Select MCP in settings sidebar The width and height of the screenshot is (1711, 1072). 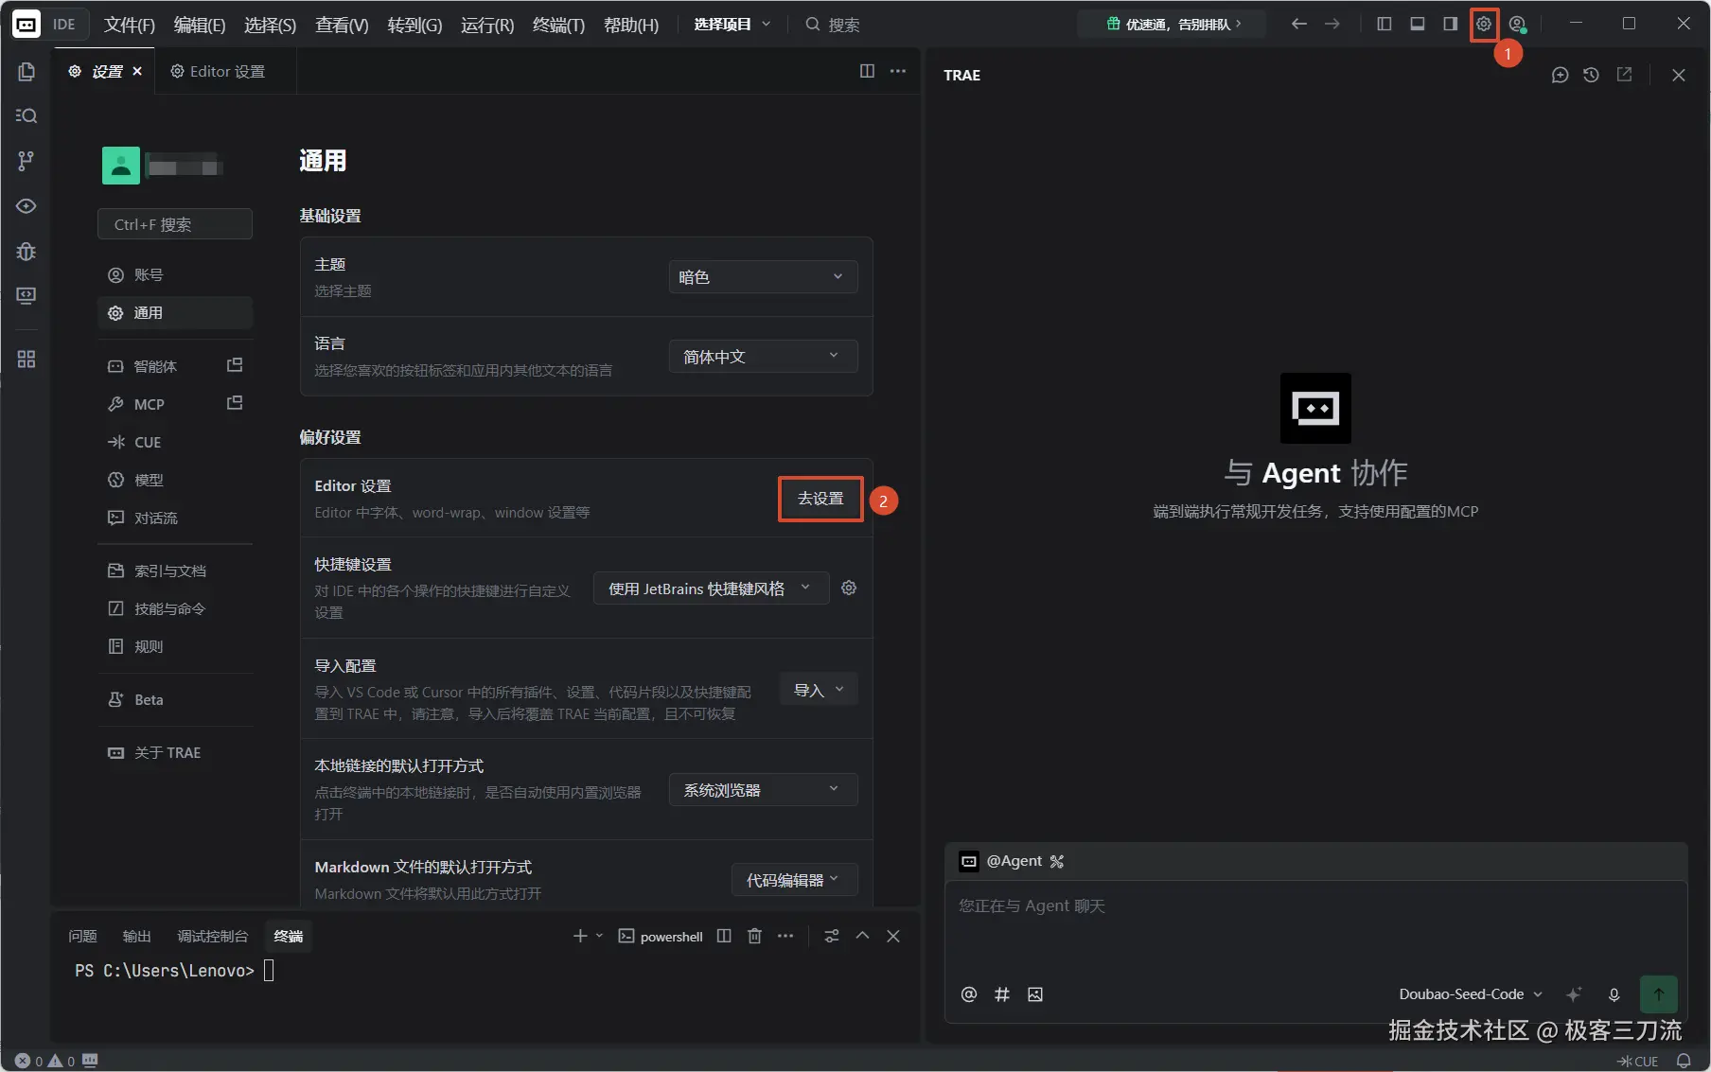pos(175,404)
